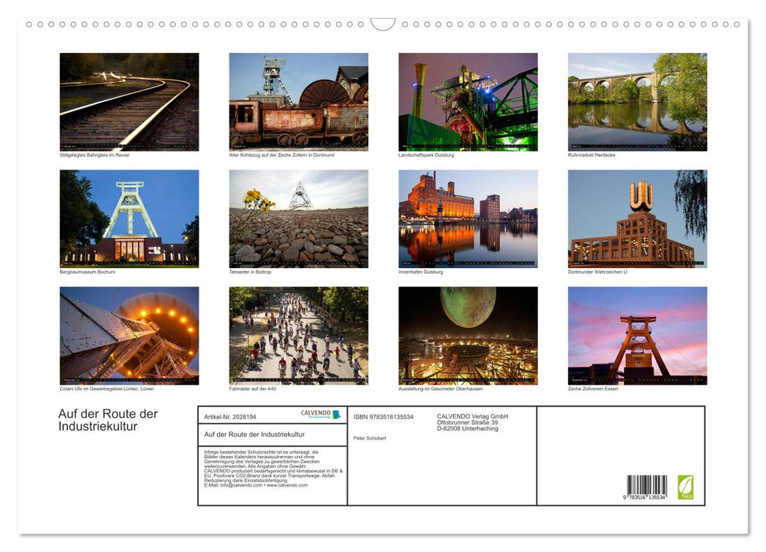Open the Zeche Zollverein Essen sunset image
Image resolution: width=766 pixels, height=552 pixels.
638,334
